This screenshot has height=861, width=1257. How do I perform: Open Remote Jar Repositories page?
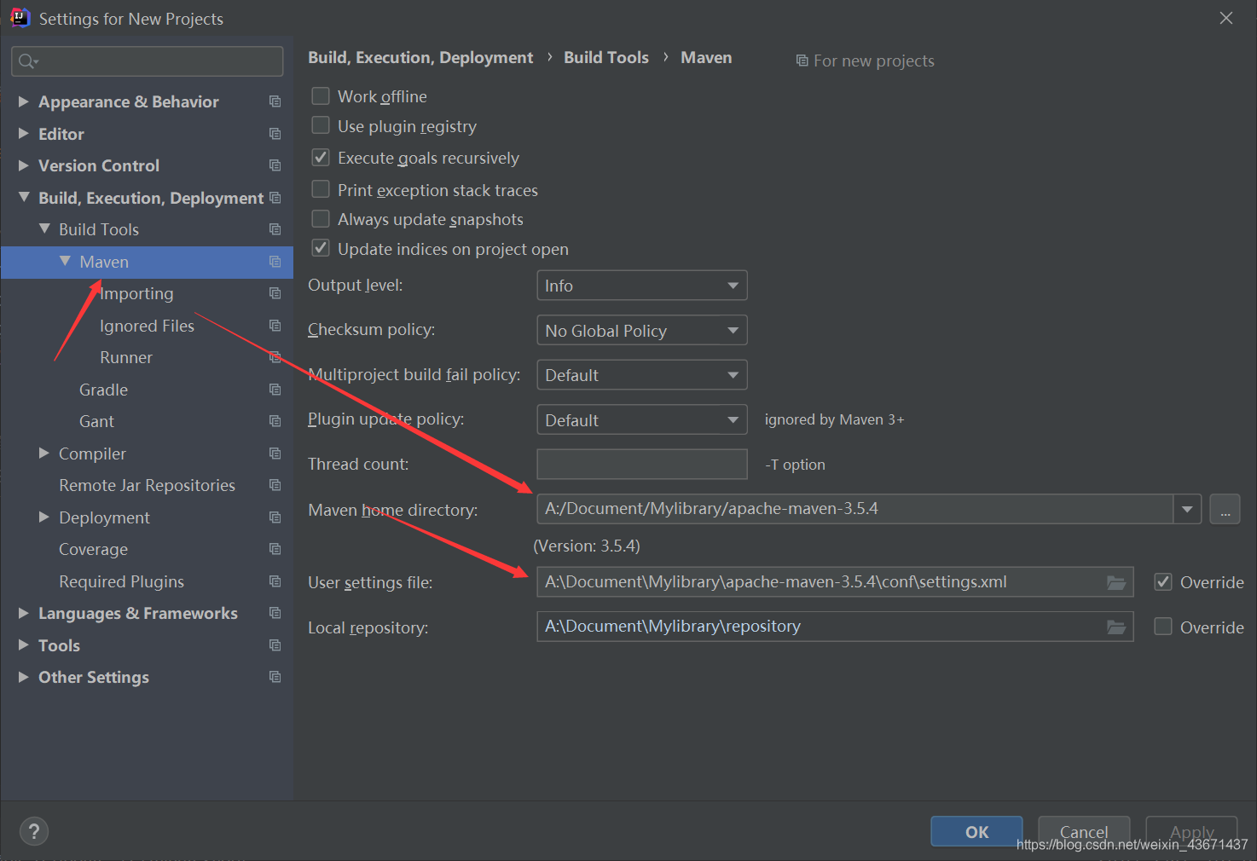[147, 485]
